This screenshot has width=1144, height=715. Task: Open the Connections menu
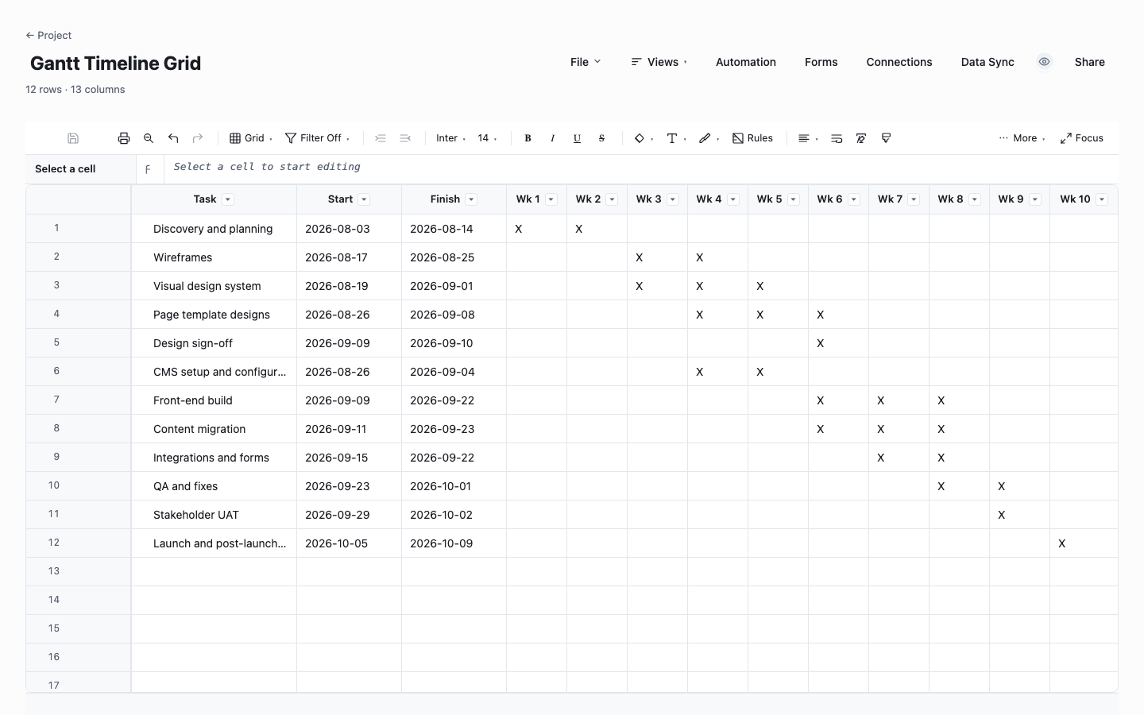click(899, 62)
